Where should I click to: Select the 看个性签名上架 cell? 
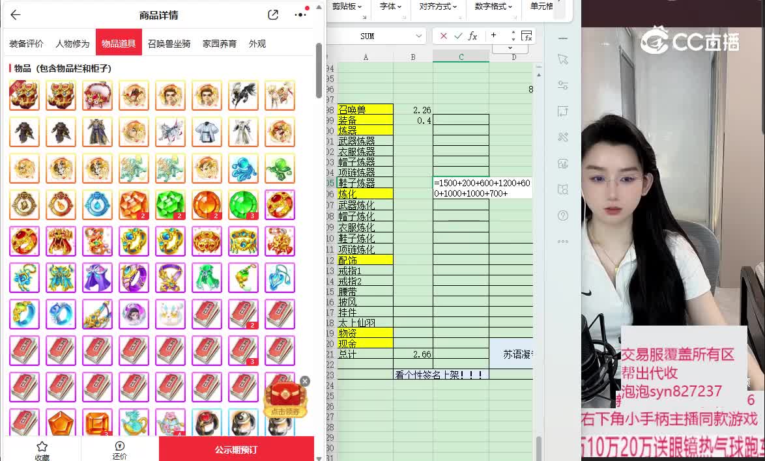tap(441, 375)
